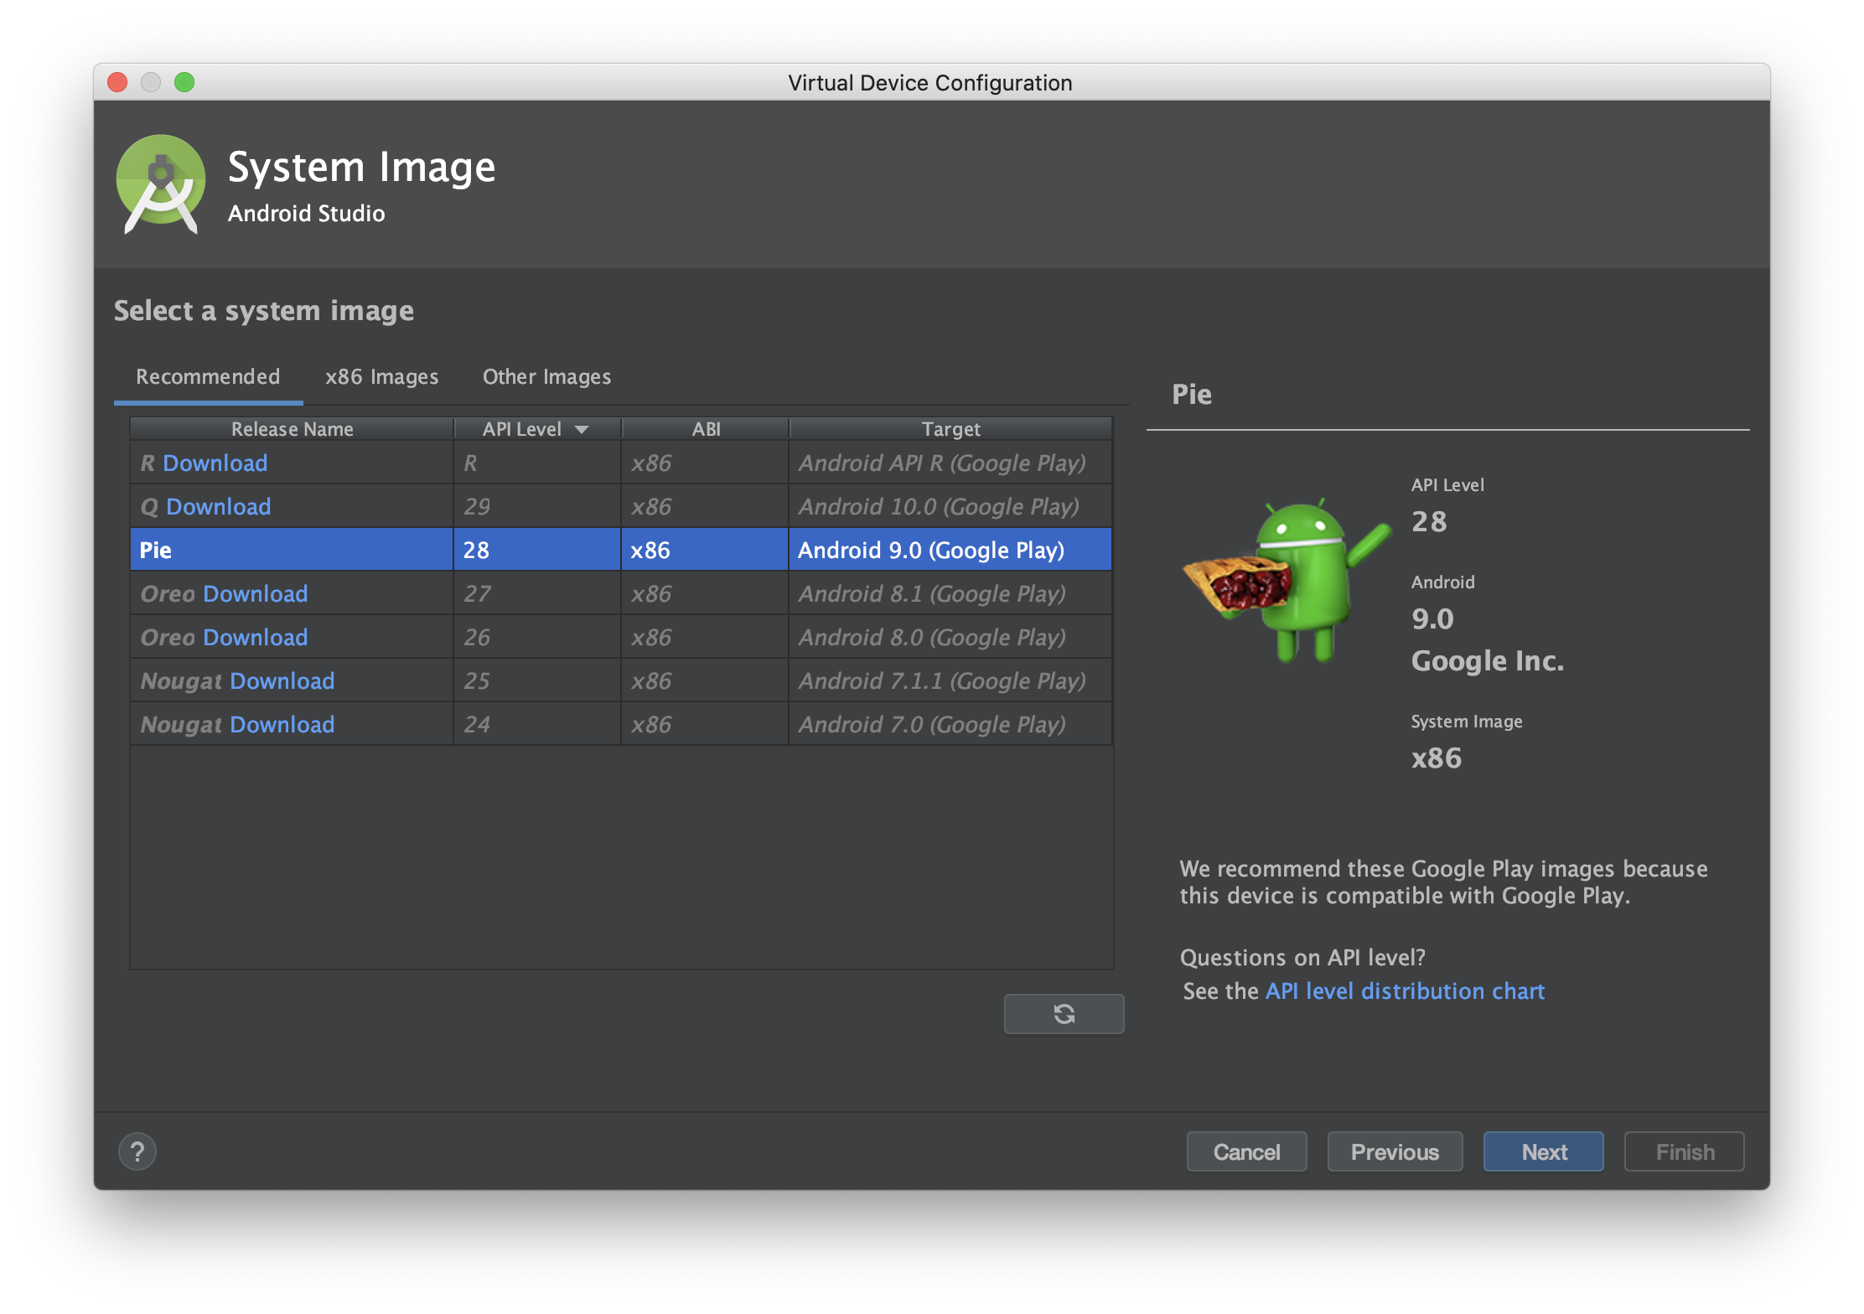The image size is (1864, 1314).
Task: Download Nougat API 25 image
Action: [282, 681]
